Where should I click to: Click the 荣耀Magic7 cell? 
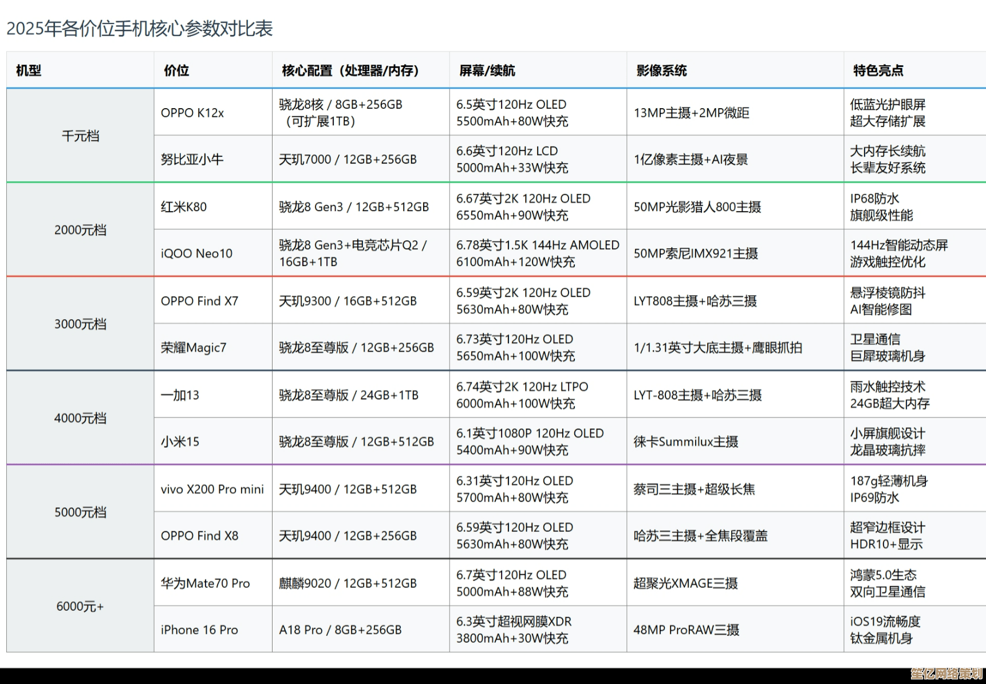coord(213,347)
